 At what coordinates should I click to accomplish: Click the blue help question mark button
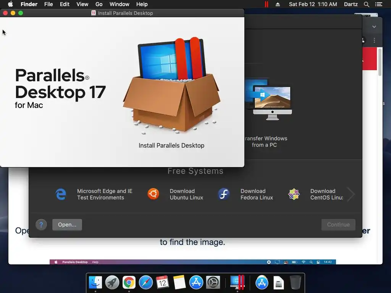coord(41,225)
